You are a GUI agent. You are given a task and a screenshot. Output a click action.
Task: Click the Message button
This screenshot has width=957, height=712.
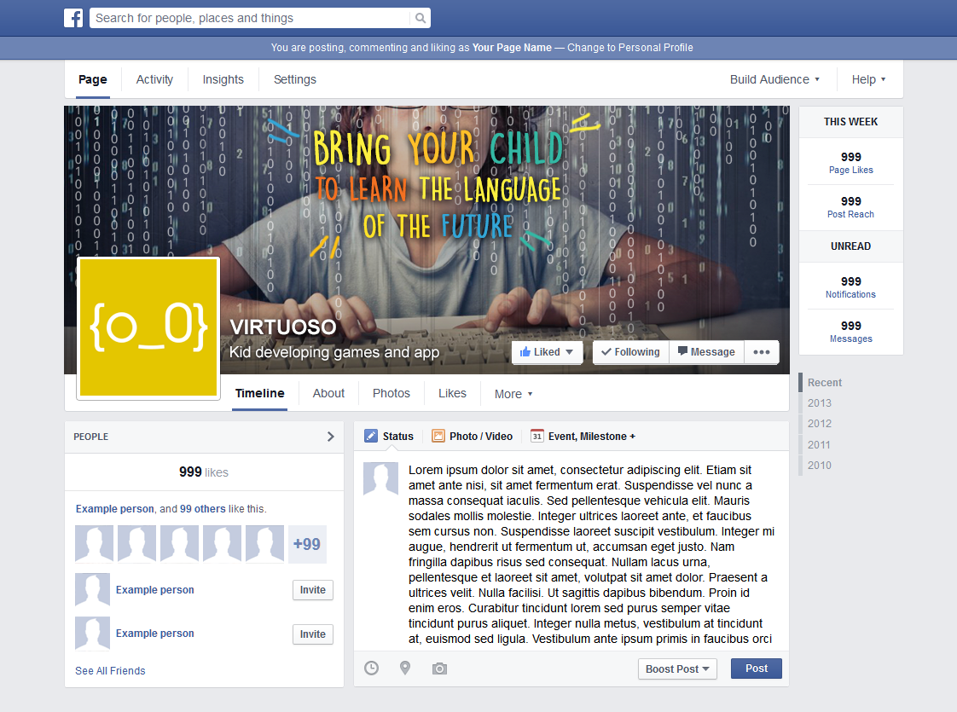pyautogui.click(x=706, y=352)
